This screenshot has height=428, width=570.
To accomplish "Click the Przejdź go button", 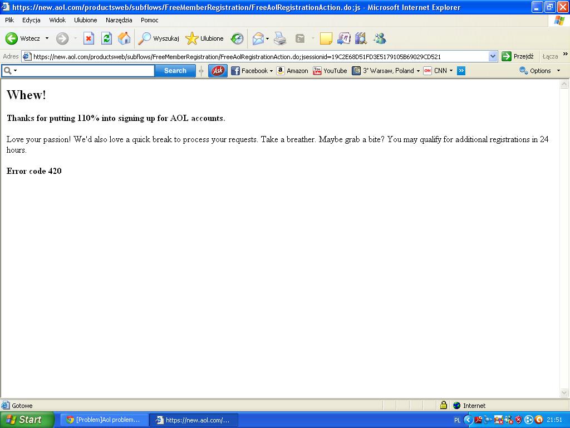I will [x=518, y=56].
